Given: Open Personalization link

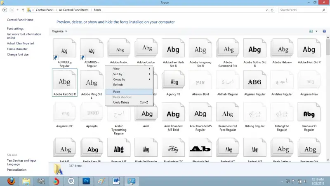Looking at the screenshot, I should coord(16,170).
